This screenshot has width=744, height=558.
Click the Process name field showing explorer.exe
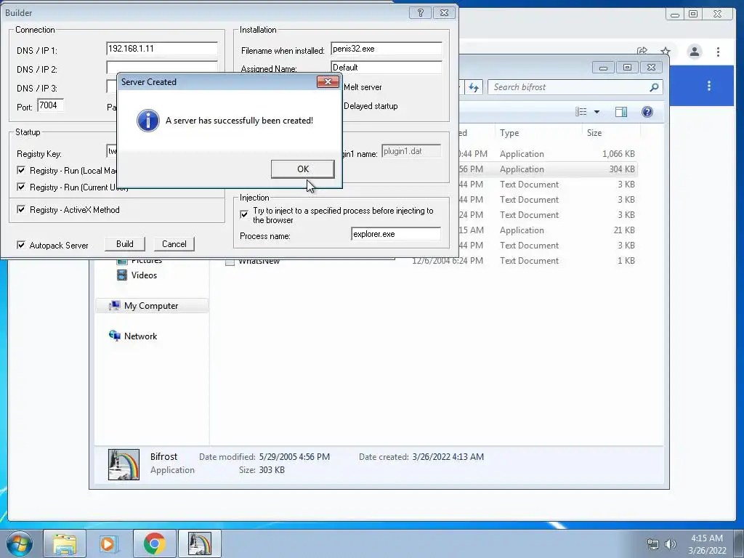click(396, 234)
